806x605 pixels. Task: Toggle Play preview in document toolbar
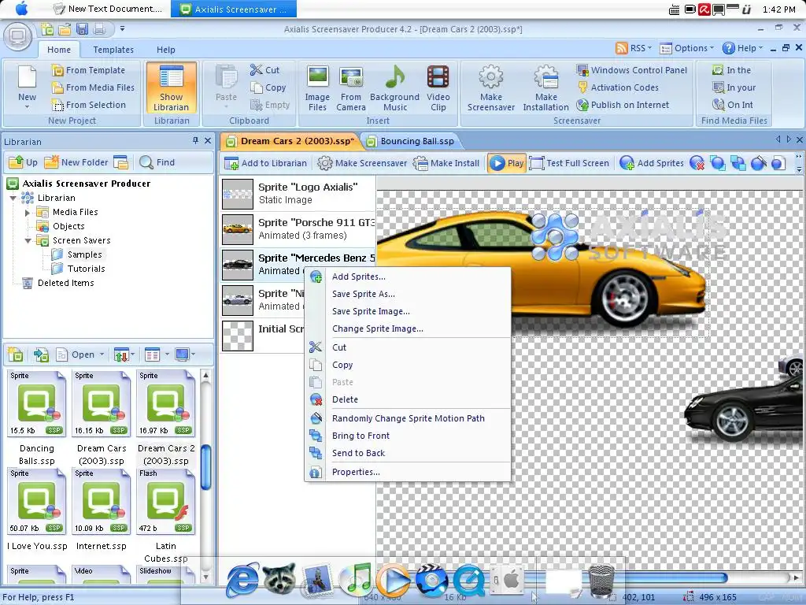(506, 164)
